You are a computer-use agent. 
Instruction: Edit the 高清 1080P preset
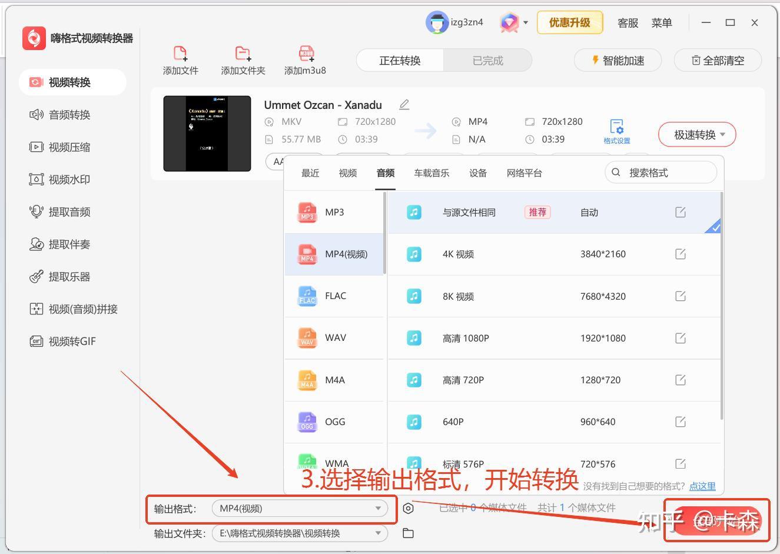(x=681, y=338)
